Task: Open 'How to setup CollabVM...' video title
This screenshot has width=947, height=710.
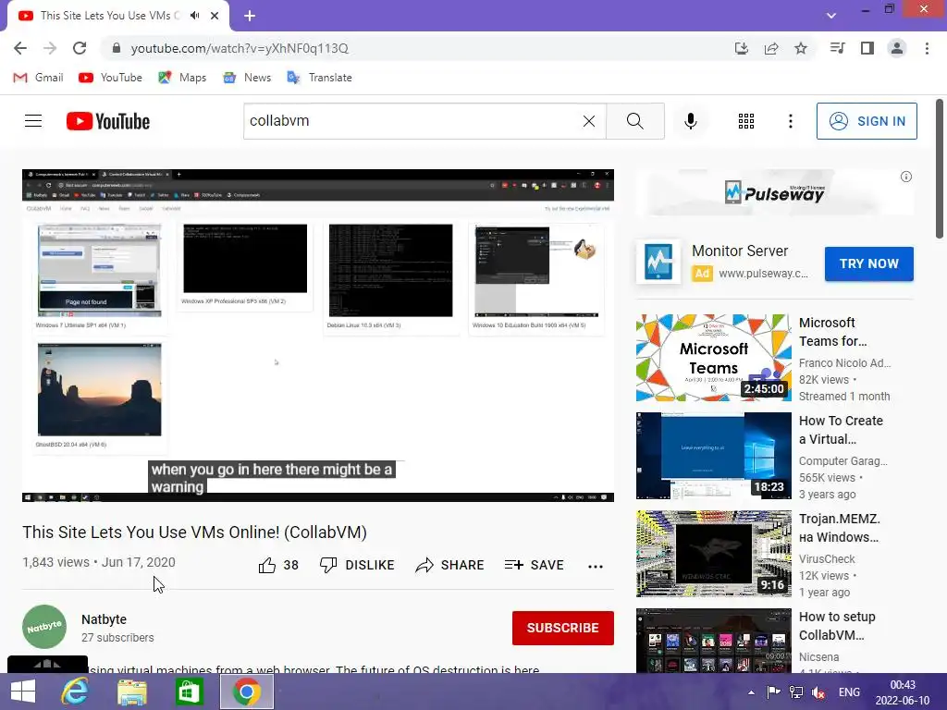Action: 837,626
